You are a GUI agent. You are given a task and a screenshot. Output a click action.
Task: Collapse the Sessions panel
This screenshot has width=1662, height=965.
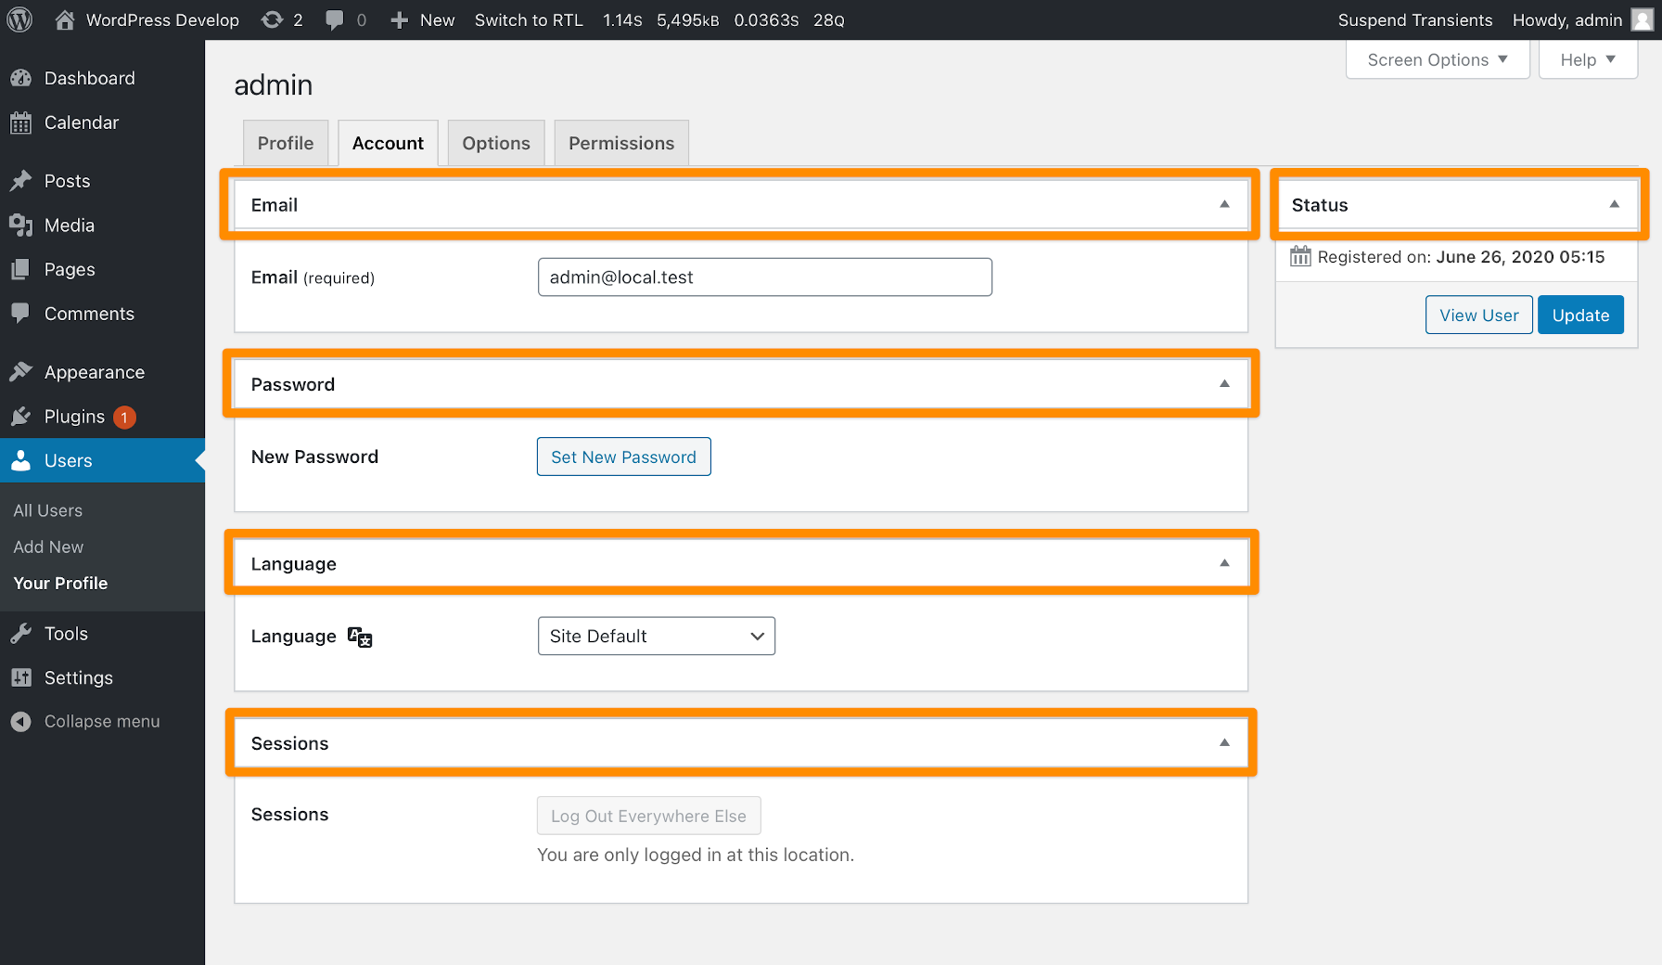click(1224, 742)
